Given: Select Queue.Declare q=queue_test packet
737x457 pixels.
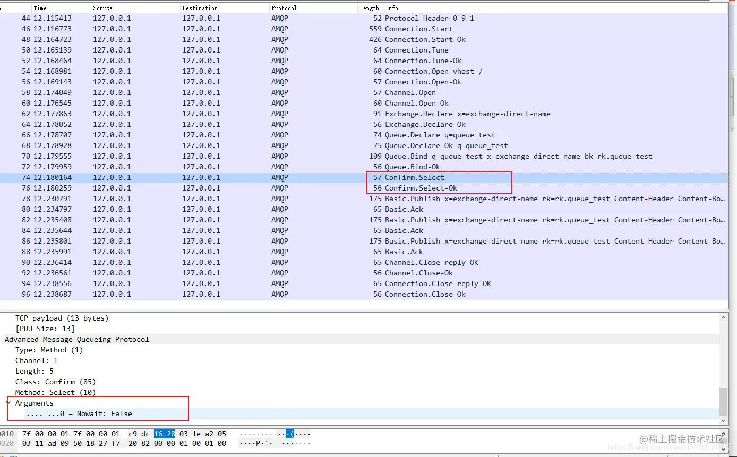Looking at the screenshot, I should [x=364, y=135].
